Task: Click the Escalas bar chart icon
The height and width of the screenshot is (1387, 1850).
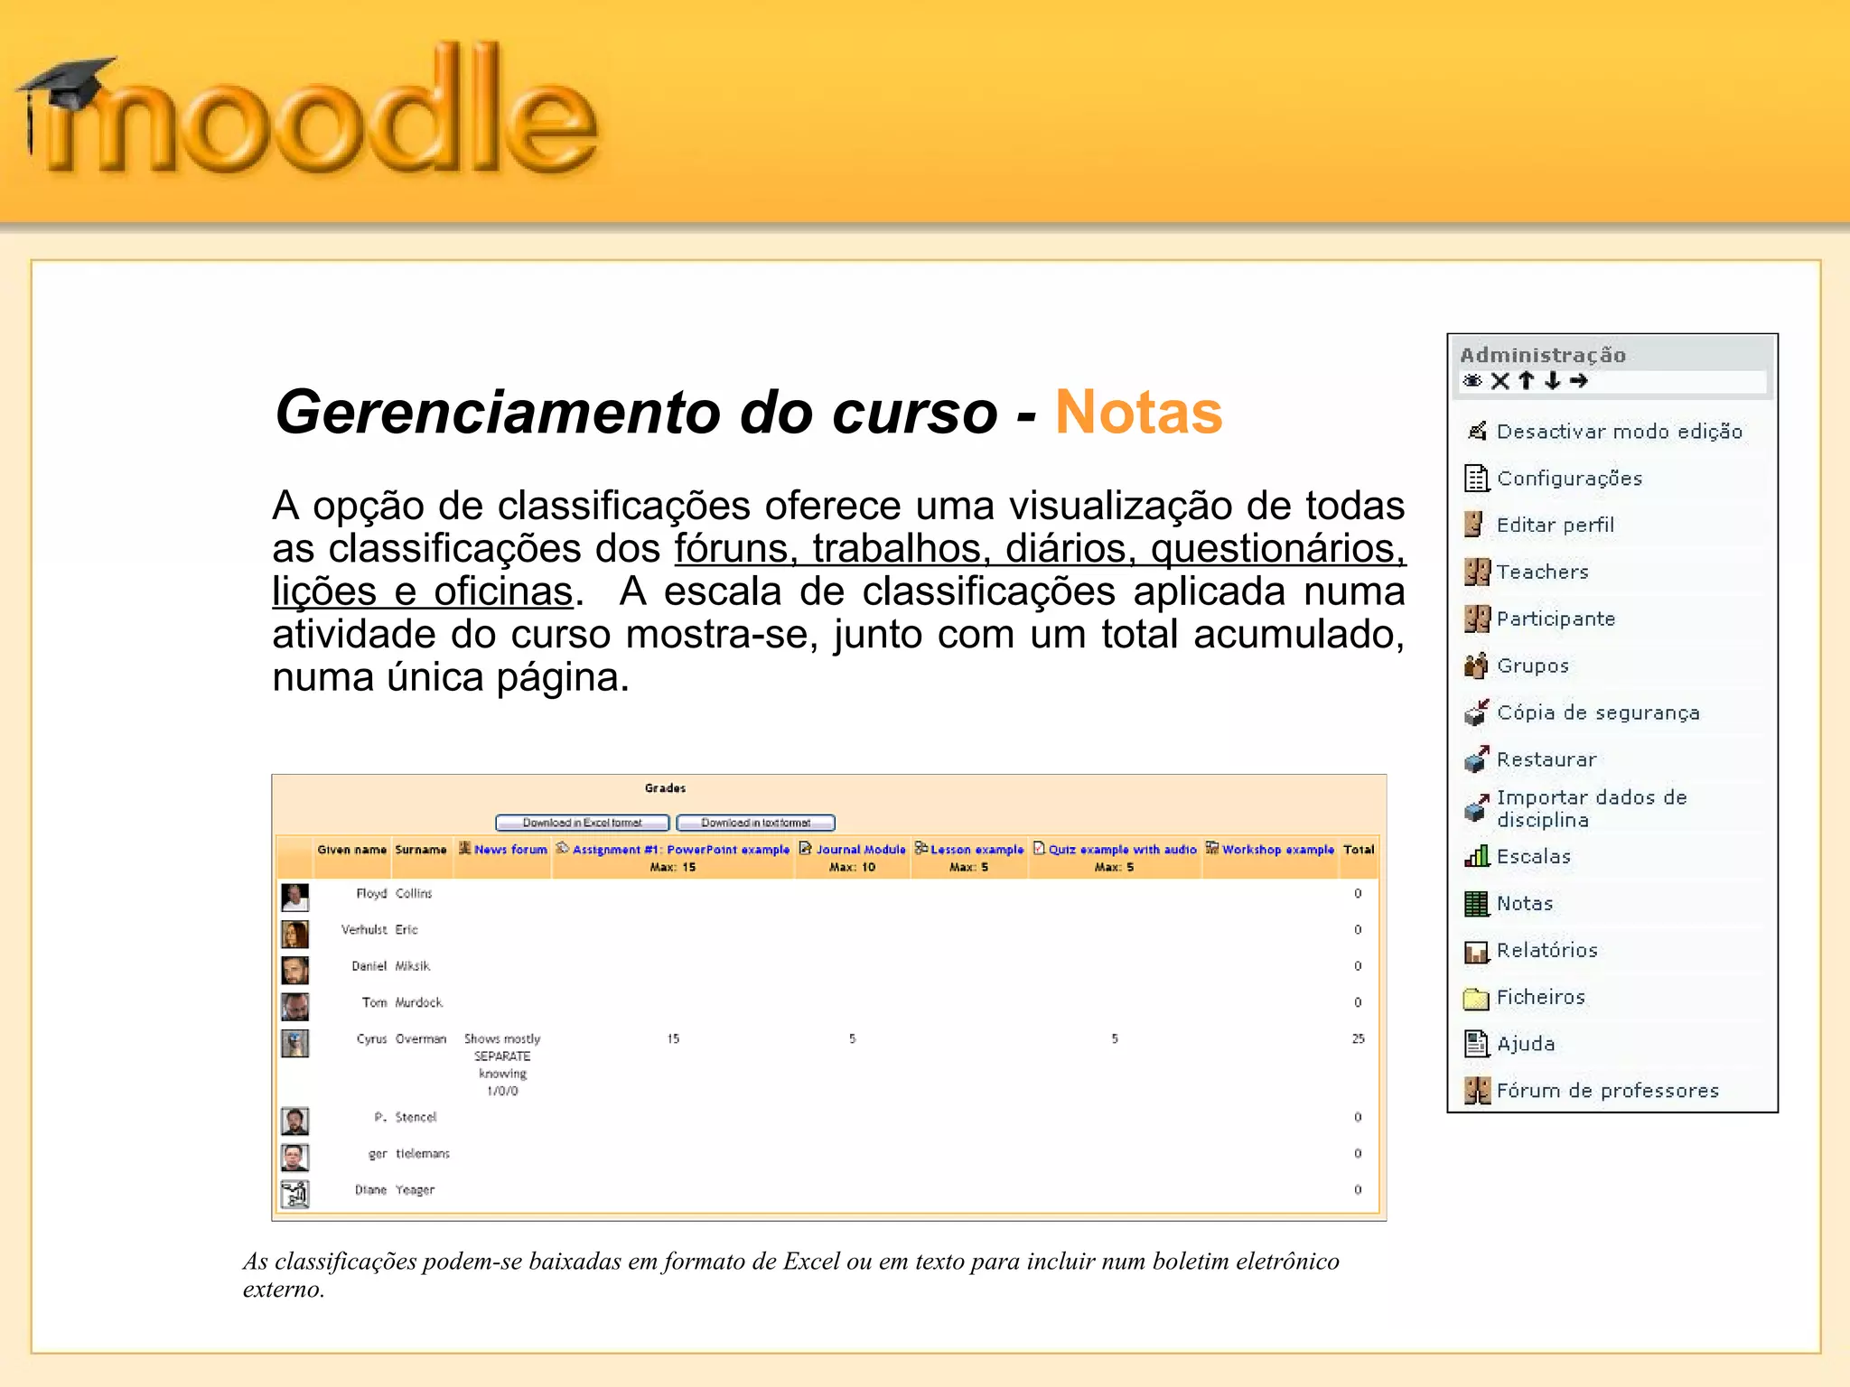Action: [x=1477, y=855]
